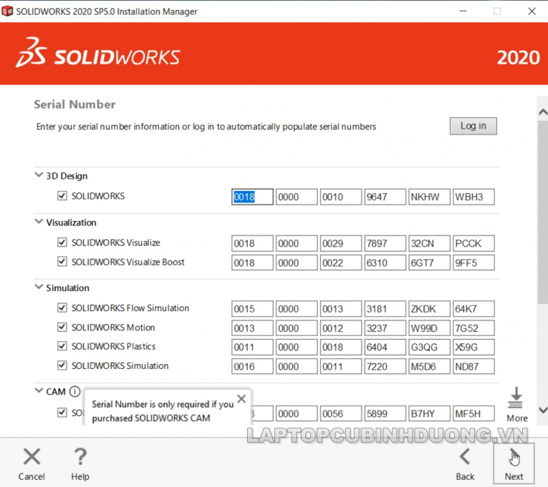
Task: Click scrollbar down arrow
Action: point(543,410)
